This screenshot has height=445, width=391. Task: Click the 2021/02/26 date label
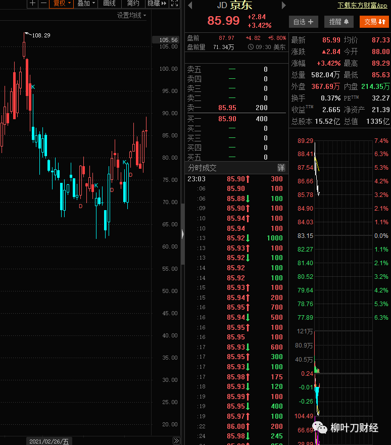[49, 441]
